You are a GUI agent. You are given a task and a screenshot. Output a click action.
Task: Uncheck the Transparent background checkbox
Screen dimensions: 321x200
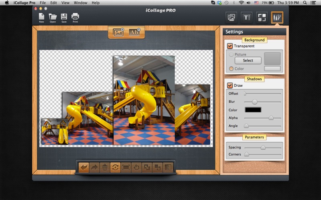point(230,46)
